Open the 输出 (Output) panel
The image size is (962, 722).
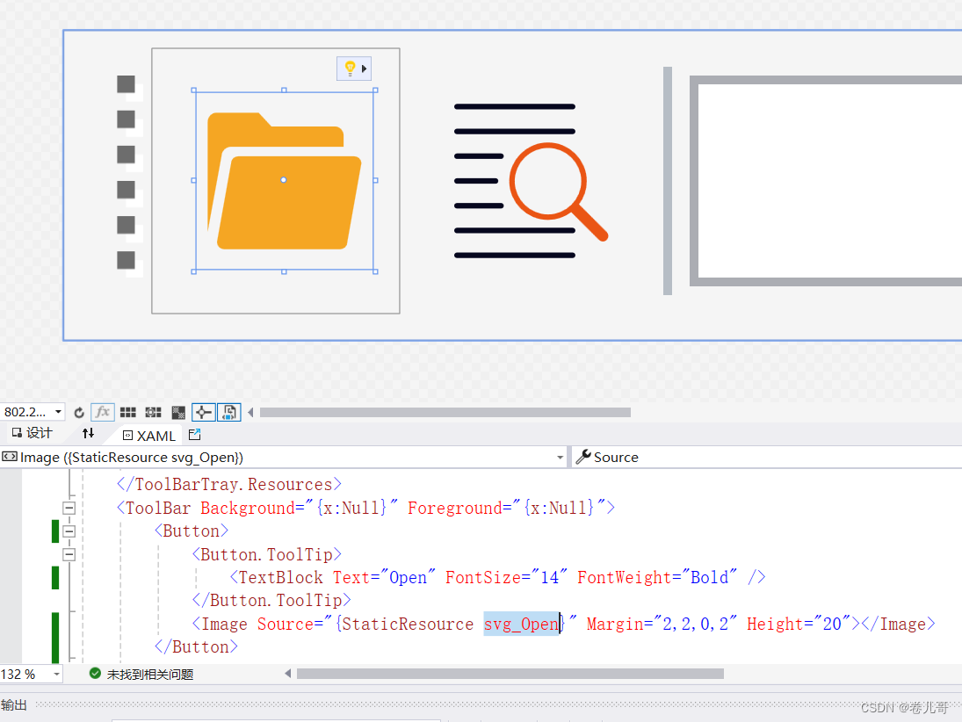point(15,704)
